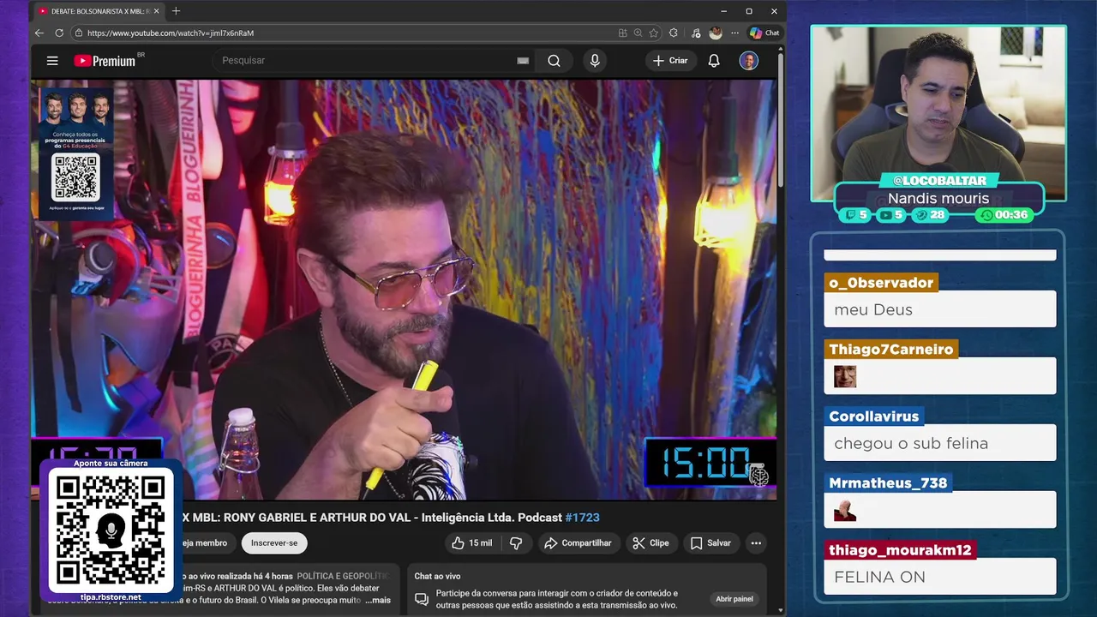
Task: Save video with Salvar button
Action: coord(710,543)
